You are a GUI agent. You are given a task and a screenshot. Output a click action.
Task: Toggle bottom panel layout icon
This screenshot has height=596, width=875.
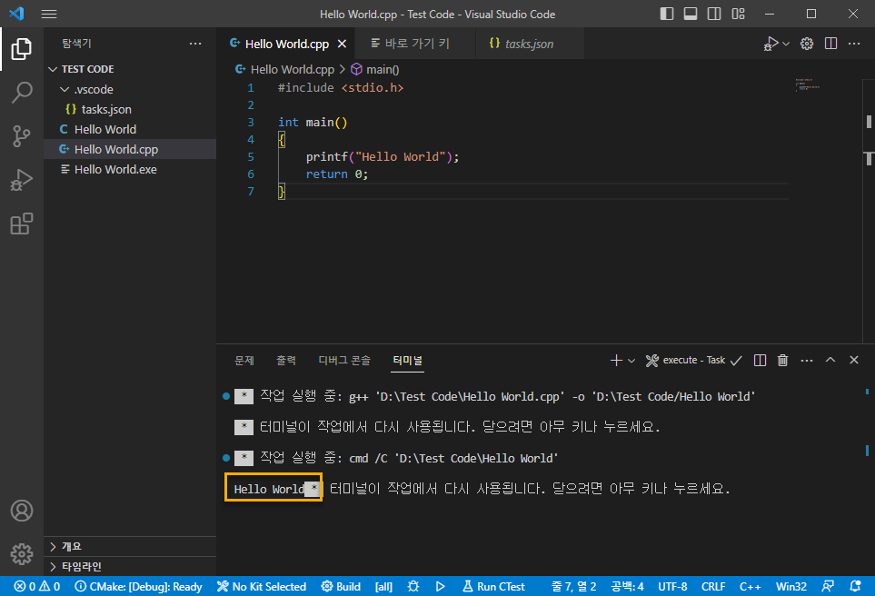point(691,14)
